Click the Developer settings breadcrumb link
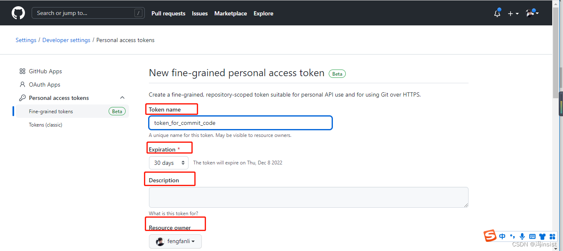The width and height of the screenshot is (563, 251). (66, 40)
